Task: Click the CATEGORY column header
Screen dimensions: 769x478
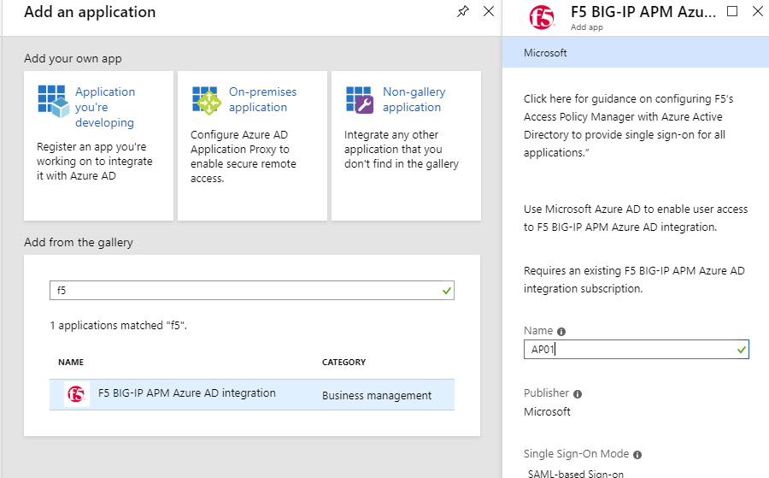Action: [343, 363]
